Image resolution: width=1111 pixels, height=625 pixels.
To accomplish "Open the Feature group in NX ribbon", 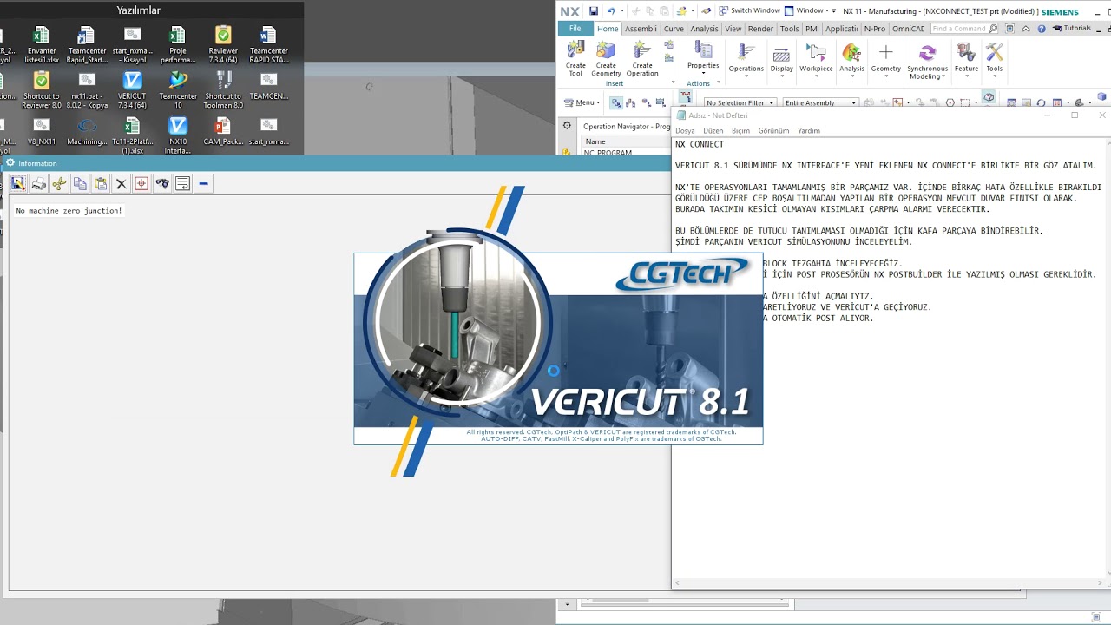I will click(x=966, y=60).
